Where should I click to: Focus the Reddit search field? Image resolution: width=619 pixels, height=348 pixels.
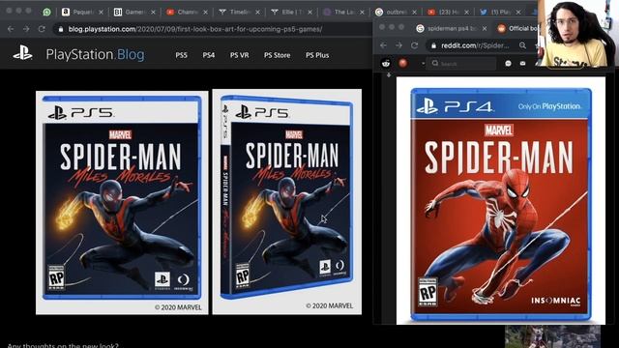462,63
